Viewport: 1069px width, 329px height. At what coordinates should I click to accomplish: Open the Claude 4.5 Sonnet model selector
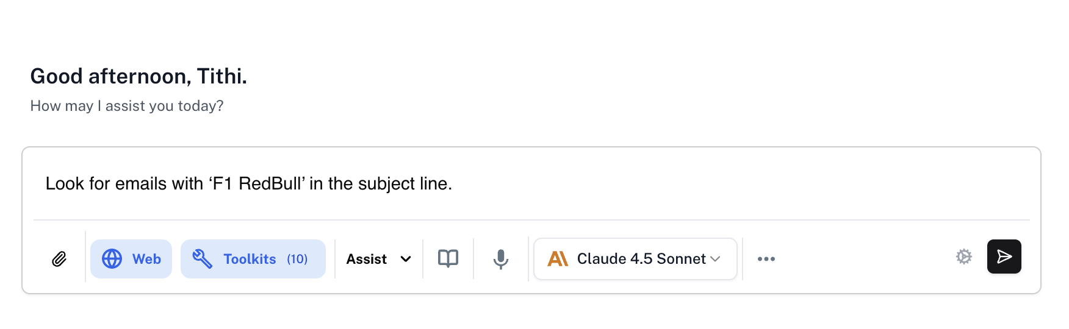[x=636, y=259]
